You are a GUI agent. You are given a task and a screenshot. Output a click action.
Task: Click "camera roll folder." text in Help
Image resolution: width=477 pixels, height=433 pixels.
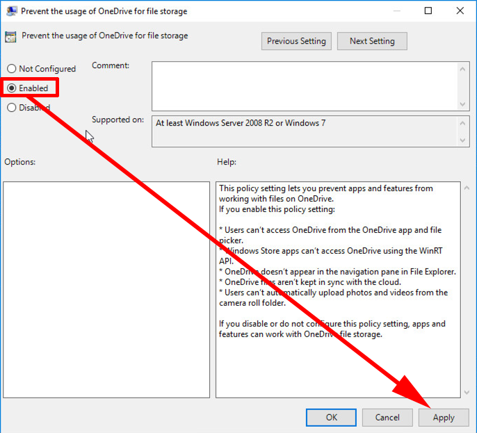tap(252, 303)
